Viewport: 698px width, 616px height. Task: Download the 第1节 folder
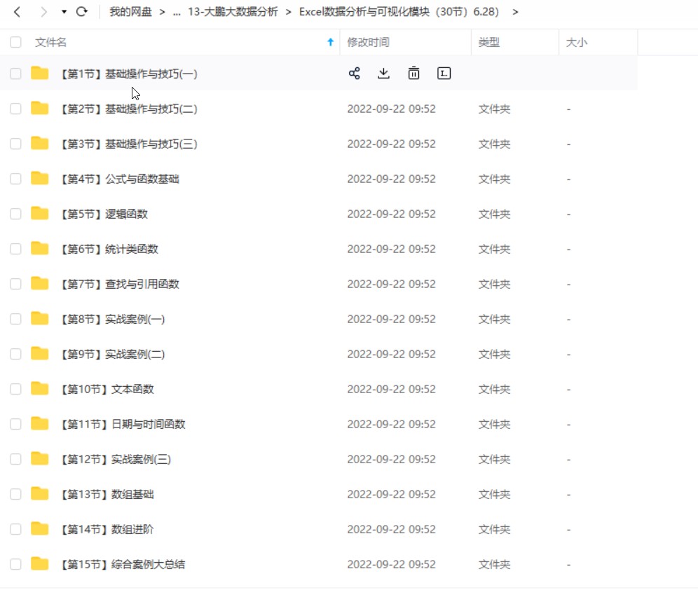(x=384, y=74)
